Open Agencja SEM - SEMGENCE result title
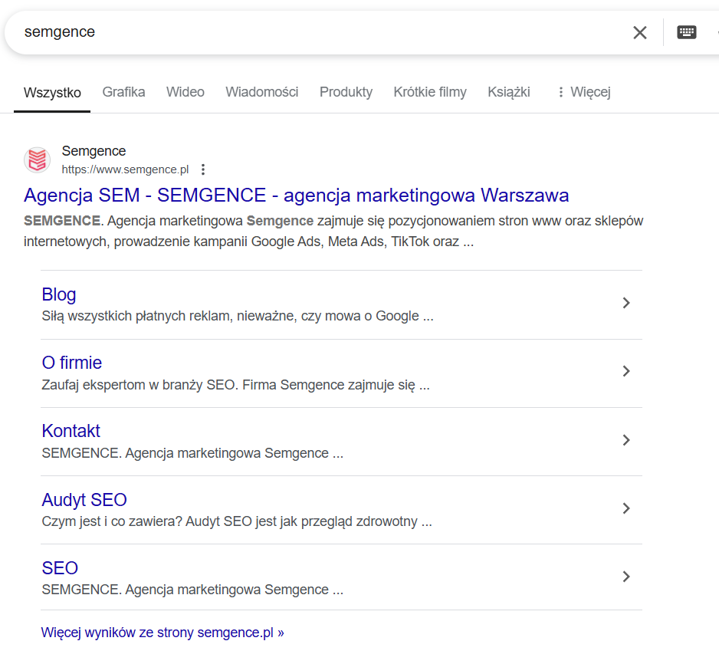Screen dimensions: 719x664 point(296,195)
